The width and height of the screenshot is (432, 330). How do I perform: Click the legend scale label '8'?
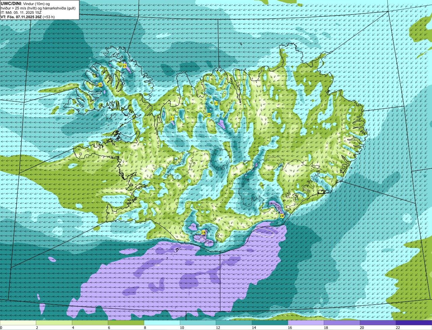(x=145, y=328)
